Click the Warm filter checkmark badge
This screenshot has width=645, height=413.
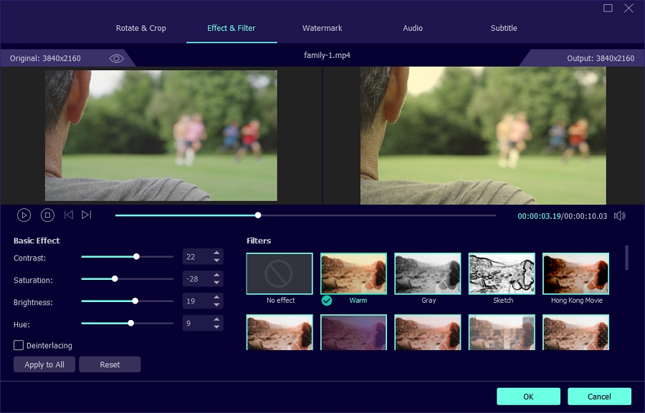tap(327, 301)
